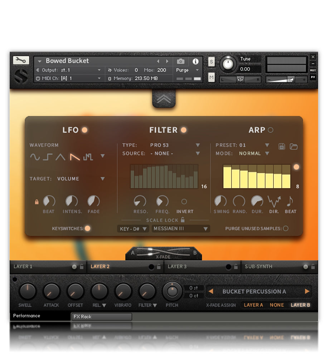Switch to the FX Rack tab
The image size is (326, 358).
[x=101, y=317]
